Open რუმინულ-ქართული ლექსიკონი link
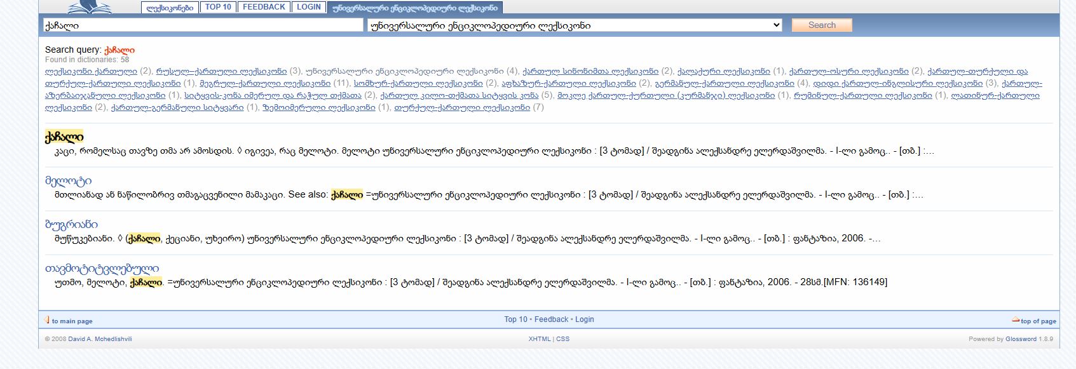The image size is (1076, 369). click(x=863, y=95)
